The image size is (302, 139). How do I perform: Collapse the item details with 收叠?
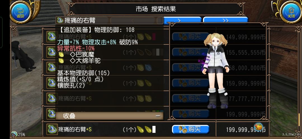point(109,116)
